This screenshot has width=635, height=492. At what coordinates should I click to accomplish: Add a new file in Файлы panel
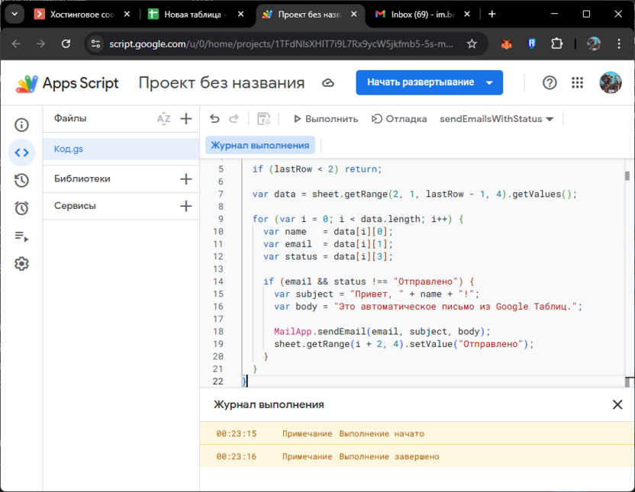185,118
